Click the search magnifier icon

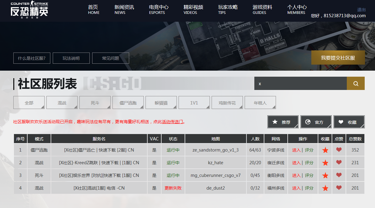coord(355,83)
